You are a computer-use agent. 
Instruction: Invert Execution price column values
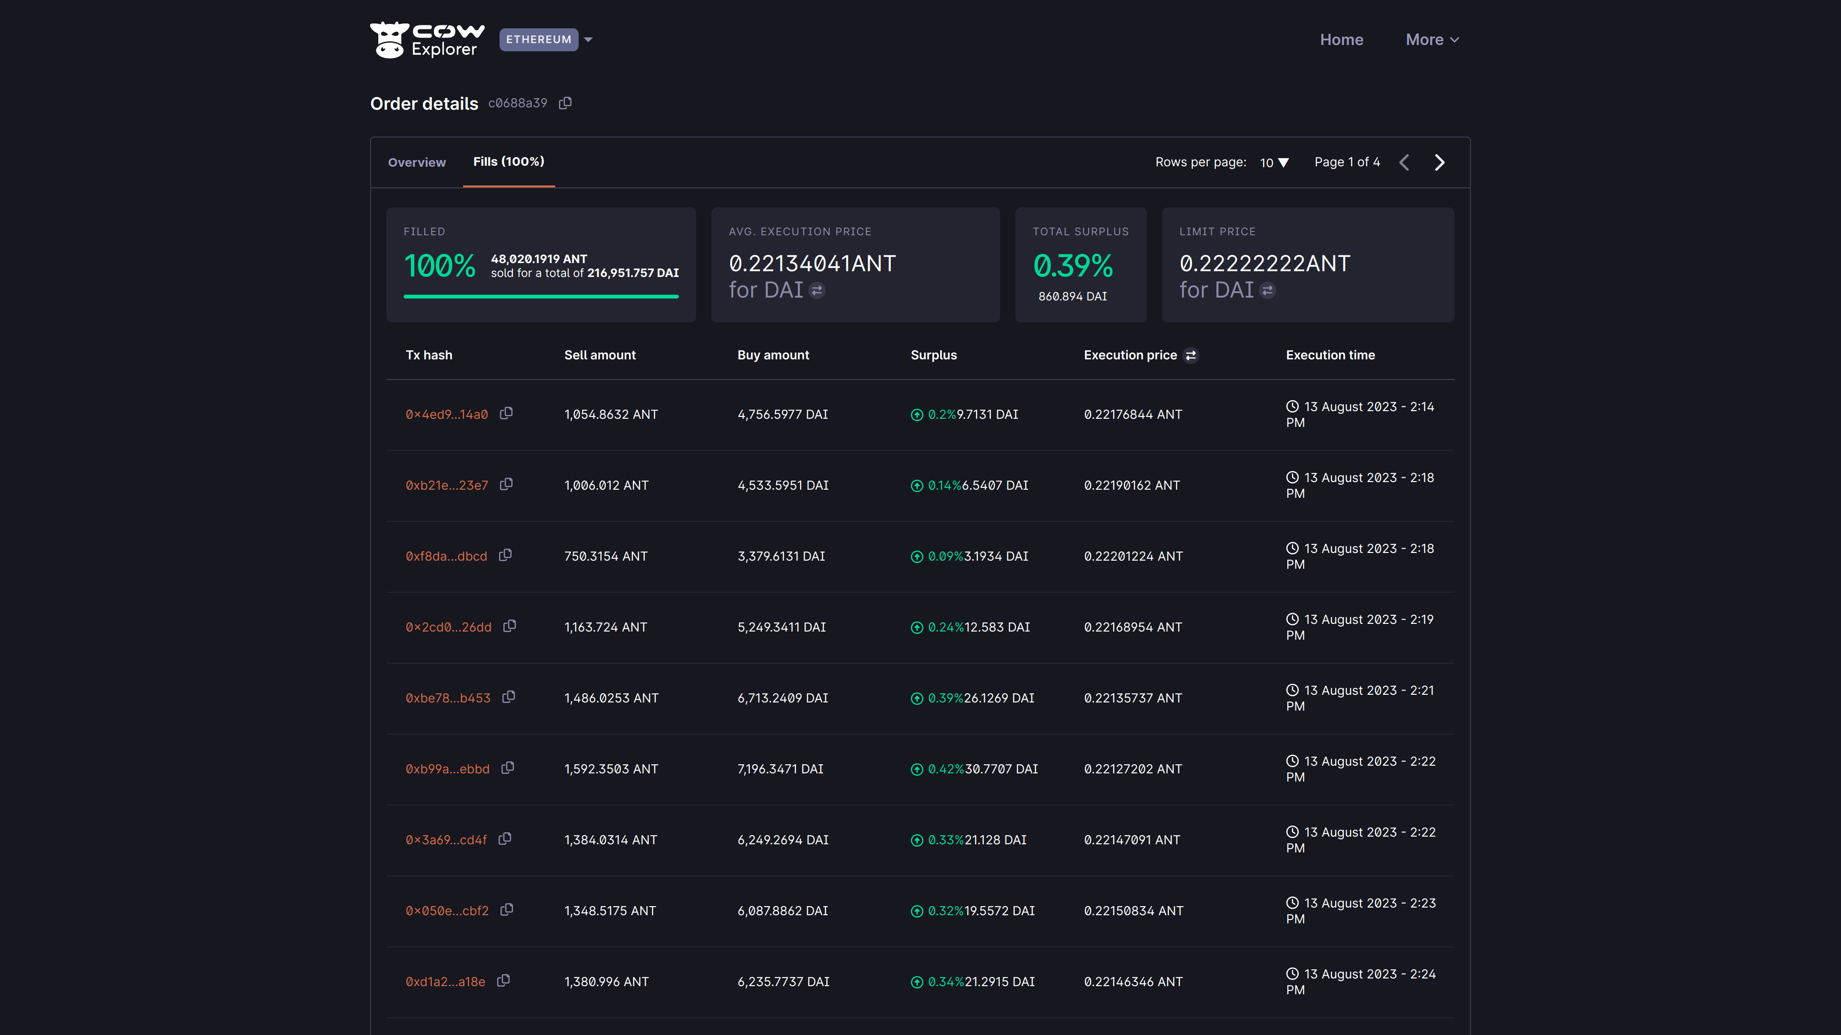tap(1190, 356)
